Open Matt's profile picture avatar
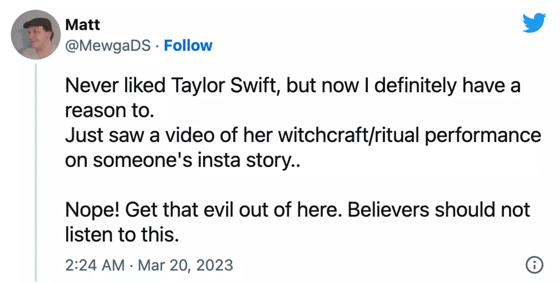560x283 pixels. (x=36, y=34)
